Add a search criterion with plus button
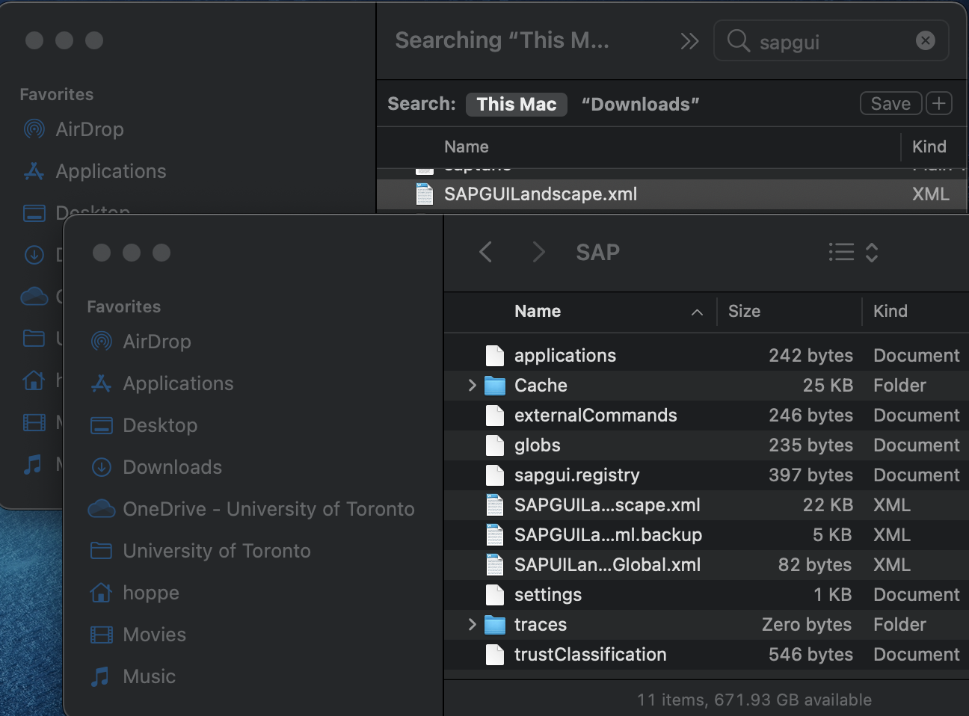This screenshot has width=969, height=716. [x=939, y=103]
